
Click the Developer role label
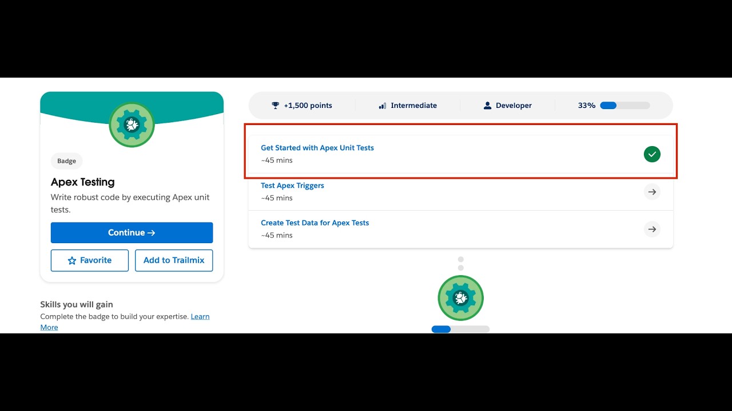pos(514,106)
